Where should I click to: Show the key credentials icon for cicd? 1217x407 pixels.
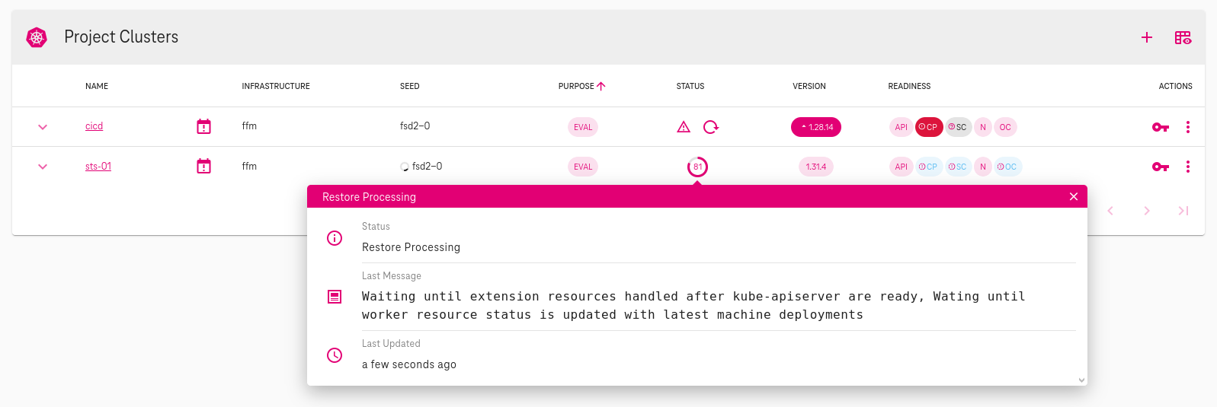pos(1160,127)
